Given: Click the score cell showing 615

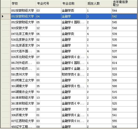Looking at the screenshot, I should point(124,69).
